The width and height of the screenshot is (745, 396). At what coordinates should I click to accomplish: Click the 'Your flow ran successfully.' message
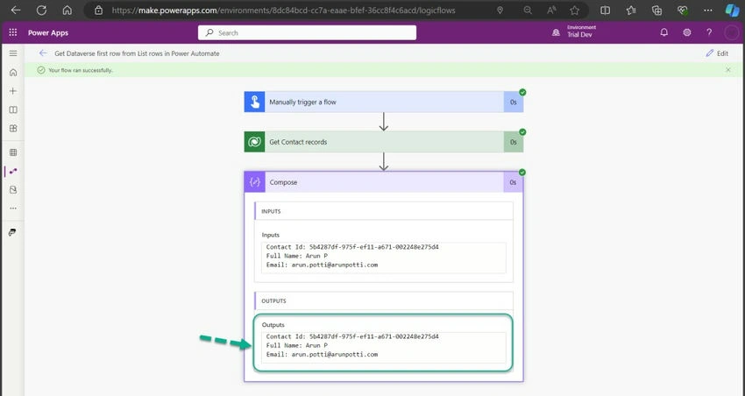[x=81, y=70]
